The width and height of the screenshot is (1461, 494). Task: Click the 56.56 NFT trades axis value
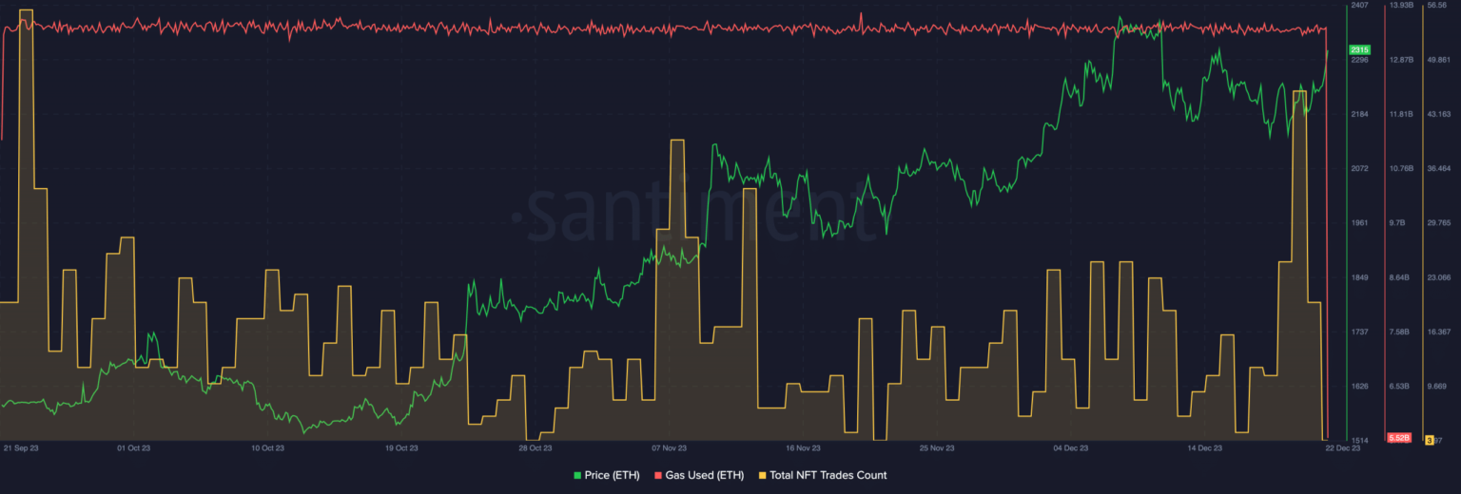pyautogui.click(x=1437, y=6)
